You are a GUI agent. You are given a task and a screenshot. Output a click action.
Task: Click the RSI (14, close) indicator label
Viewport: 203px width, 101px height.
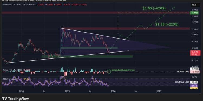coord(9,79)
